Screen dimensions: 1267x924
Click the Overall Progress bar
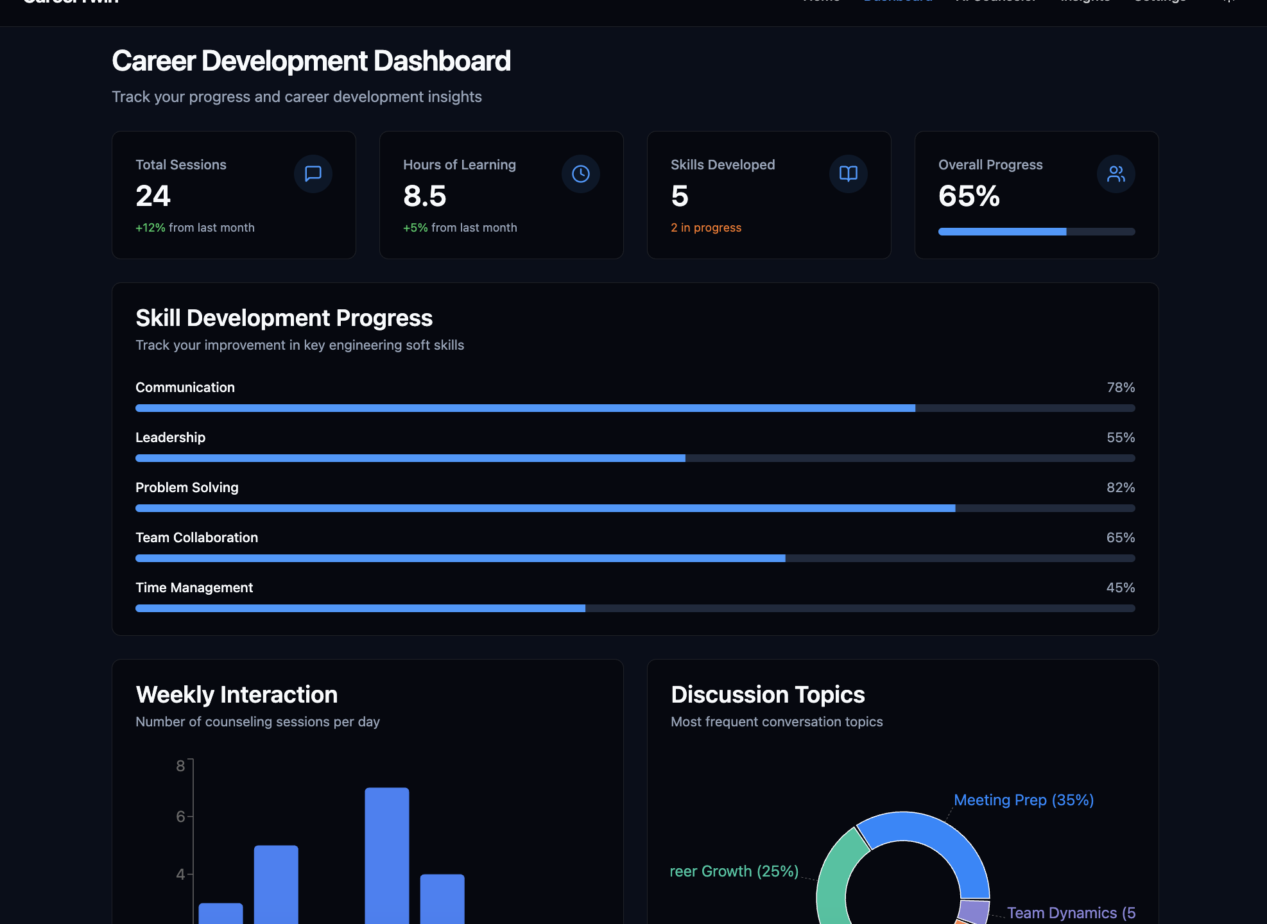tap(1036, 232)
